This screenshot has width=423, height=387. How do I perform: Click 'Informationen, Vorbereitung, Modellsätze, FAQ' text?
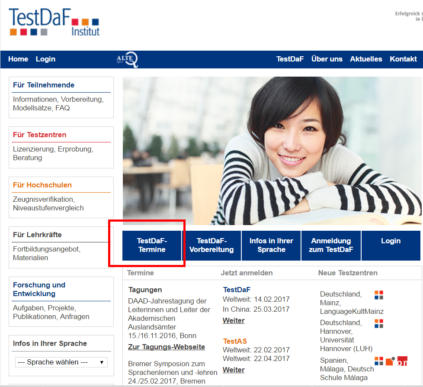coord(58,104)
